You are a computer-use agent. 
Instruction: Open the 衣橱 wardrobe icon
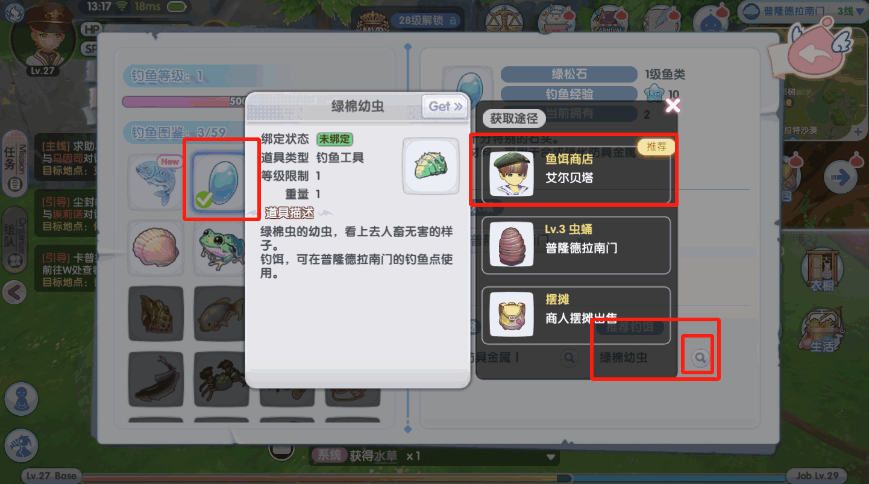[822, 269]
